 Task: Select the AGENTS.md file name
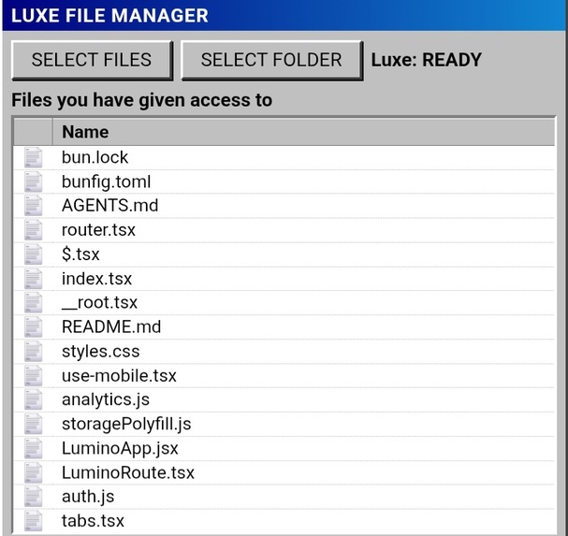tap(110, 206)
